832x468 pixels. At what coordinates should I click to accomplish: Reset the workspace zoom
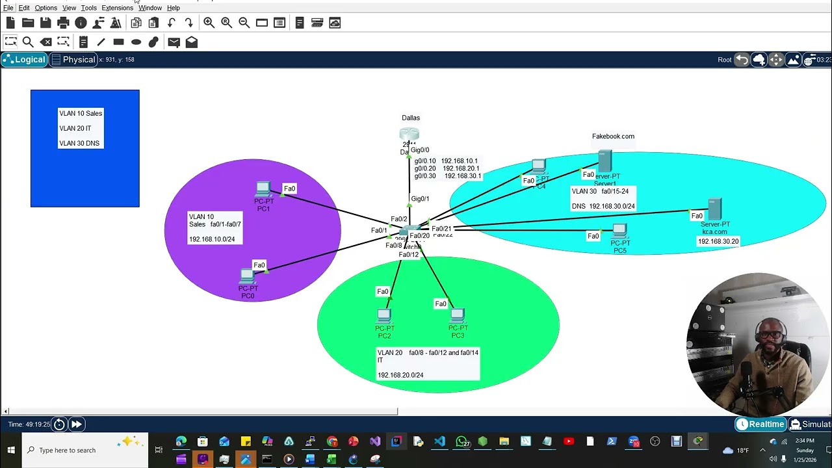tap(226, 23)
